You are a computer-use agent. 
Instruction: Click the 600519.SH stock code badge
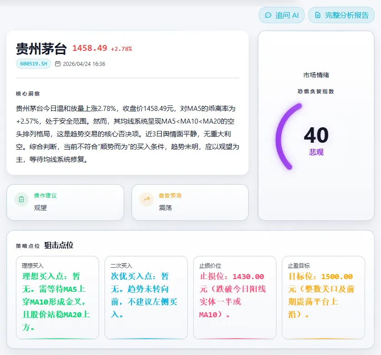tap(34, 64)
